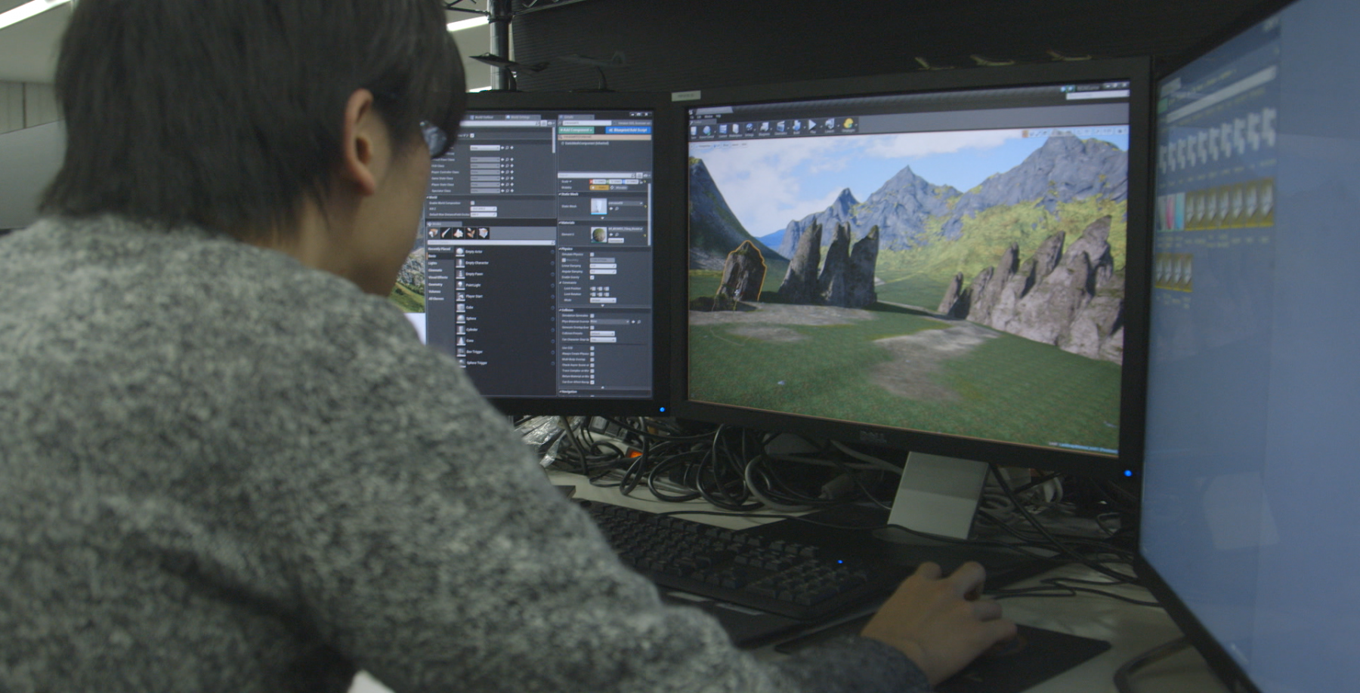
Task: Click the Search Classes field in Modes panel
Action: [x=490, y=242]
